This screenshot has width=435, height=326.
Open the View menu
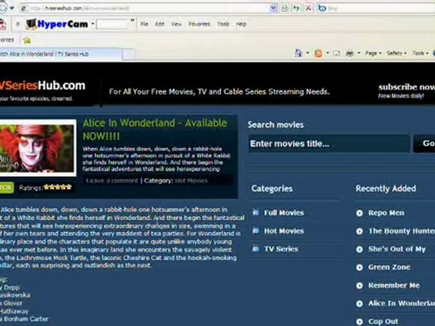click(x=176, y=24)
